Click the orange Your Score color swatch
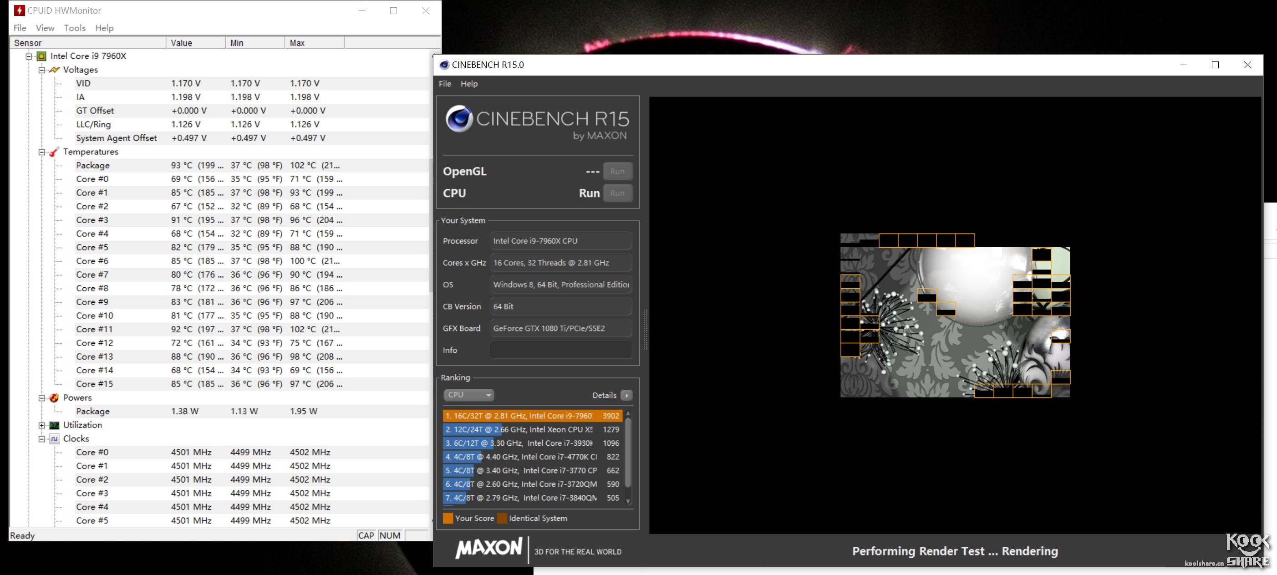This screenshot has width=1277, height=575. [448, 518]
